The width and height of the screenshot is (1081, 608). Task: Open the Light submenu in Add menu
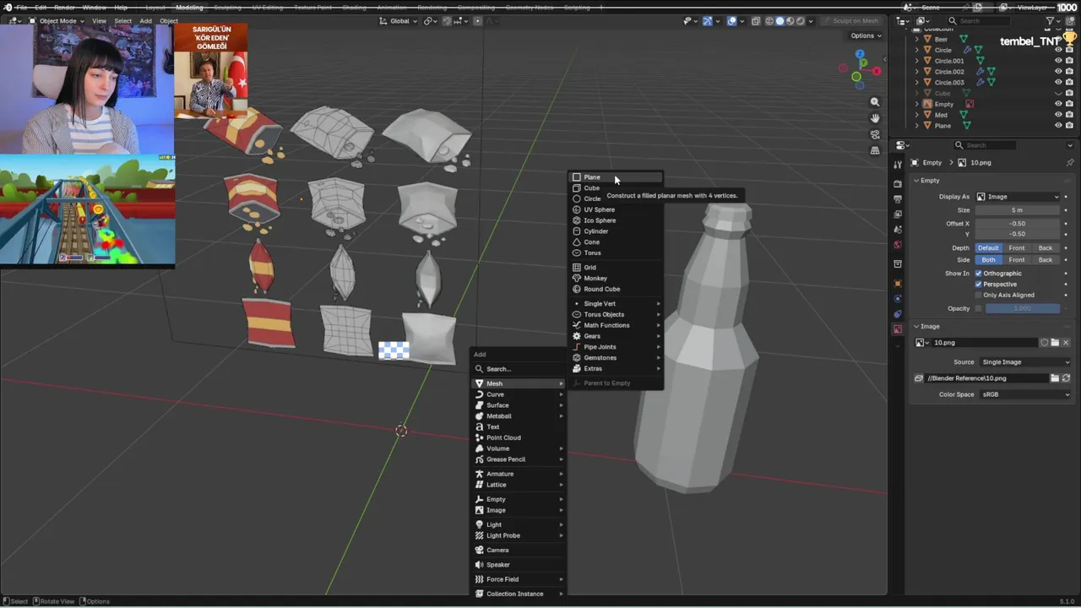518,524
